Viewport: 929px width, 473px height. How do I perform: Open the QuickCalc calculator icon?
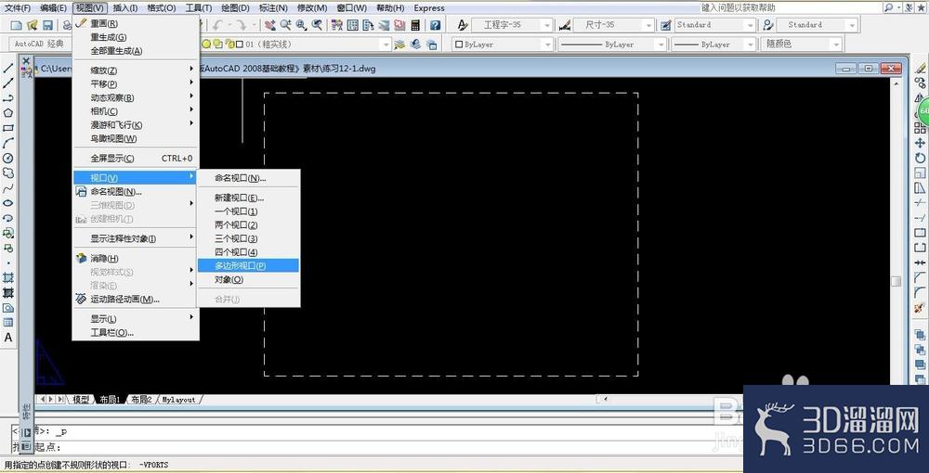point(415,25)
